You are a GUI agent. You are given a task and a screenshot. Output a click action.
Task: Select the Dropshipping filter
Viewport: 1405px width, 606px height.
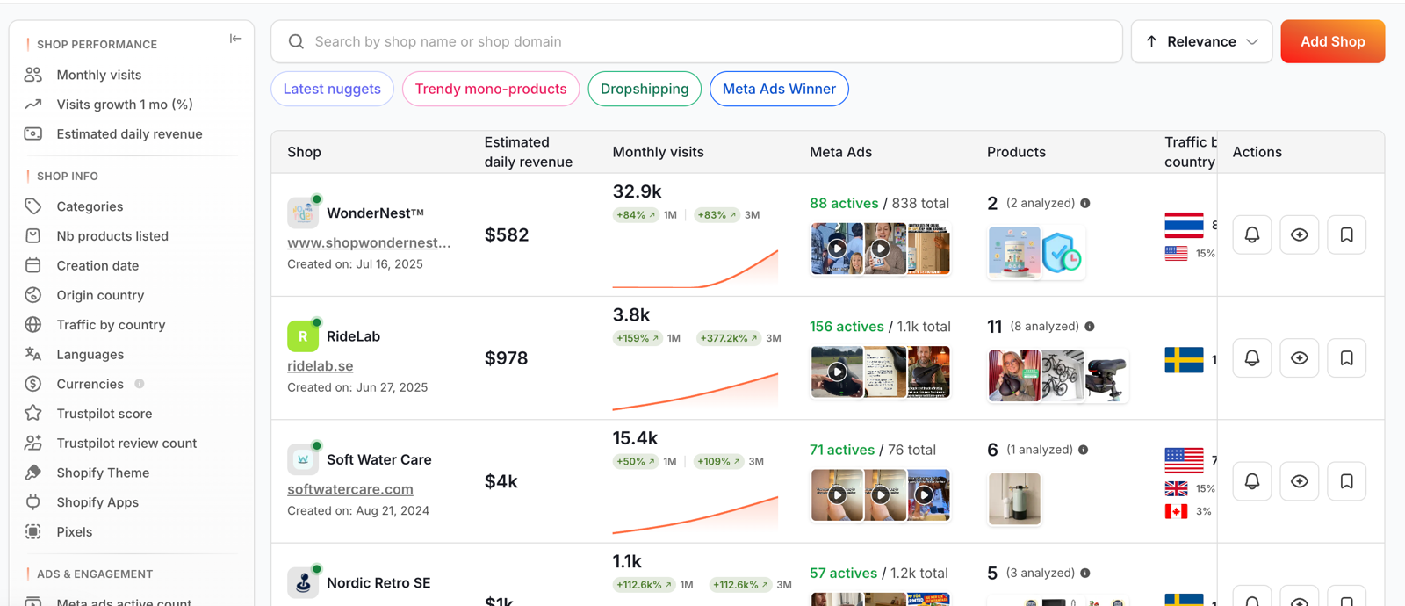(x=645, y=89)
